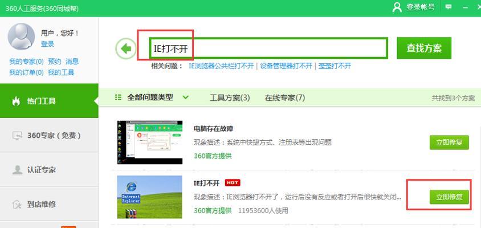The height and width of the screenshot is (228, 481).
Task: Open the 消息 link
Action: (72, 62)
